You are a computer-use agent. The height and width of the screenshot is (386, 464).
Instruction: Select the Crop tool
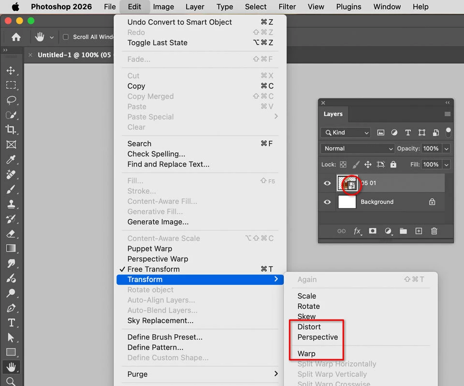coord(11,129)
